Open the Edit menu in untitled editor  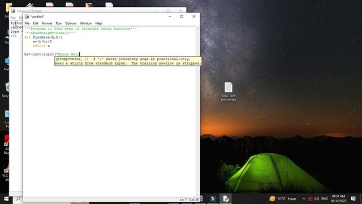tap(36, 23)
